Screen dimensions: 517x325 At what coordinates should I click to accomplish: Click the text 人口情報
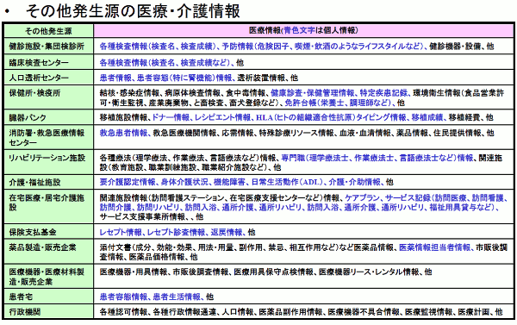238,312
